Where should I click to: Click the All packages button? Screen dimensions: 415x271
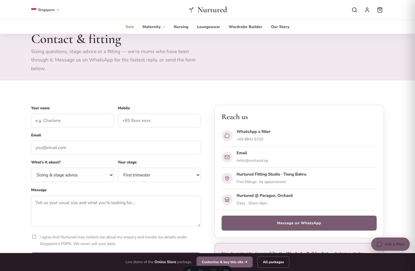tap(273, 262)
